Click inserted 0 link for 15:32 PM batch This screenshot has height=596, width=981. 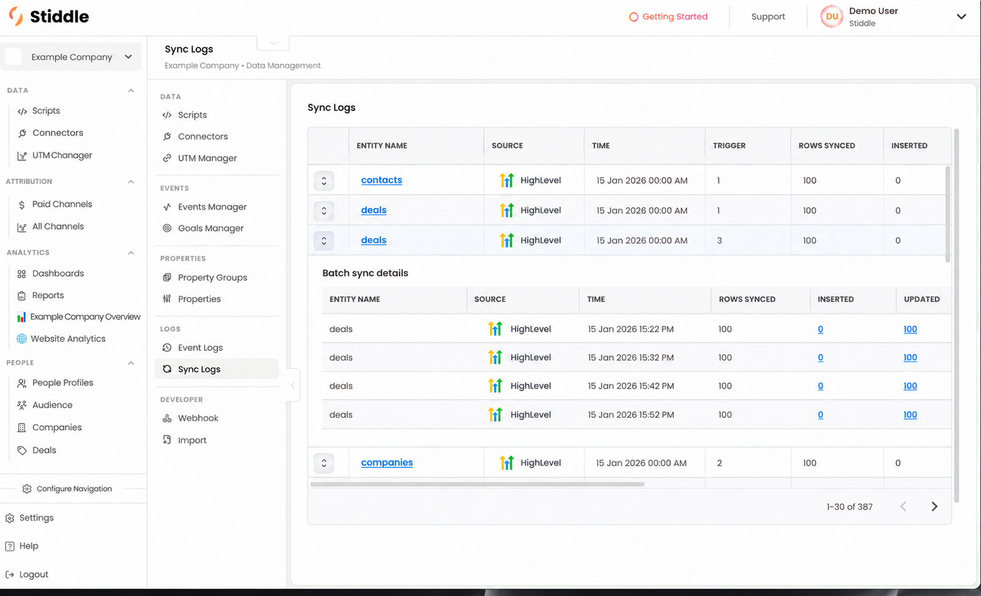click(821, 358)
